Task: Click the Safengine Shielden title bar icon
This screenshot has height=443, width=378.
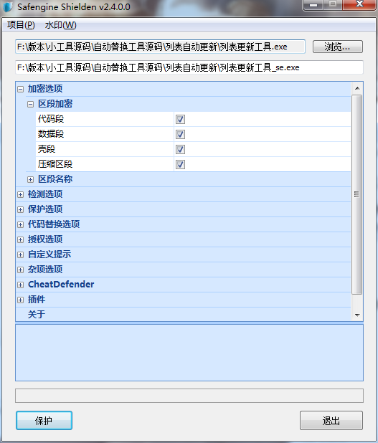Action: click(x=8, y=6)
